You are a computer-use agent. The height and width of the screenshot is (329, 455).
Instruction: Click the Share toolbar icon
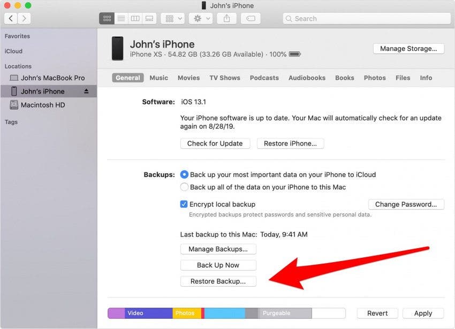click(x=226, y=19)
